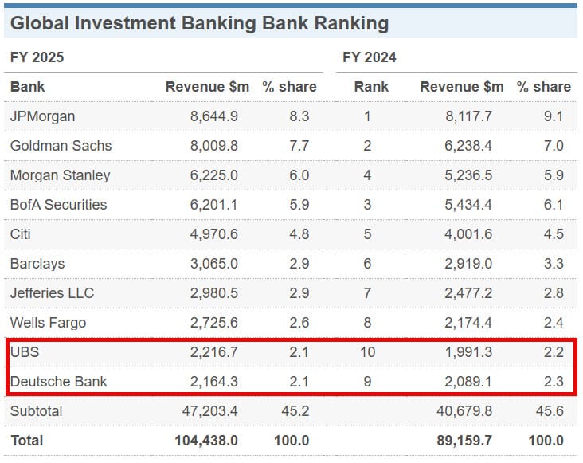Viewport: 583px width, 463px height.
Task: Click Jefferies FY 2024 revenue "2,477.2"
Action: point(468,293)
